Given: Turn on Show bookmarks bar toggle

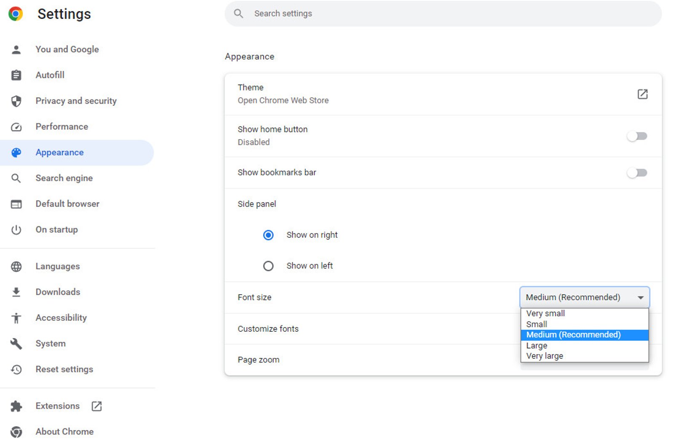Looking at the screenshot, I should tap(637, 173).
